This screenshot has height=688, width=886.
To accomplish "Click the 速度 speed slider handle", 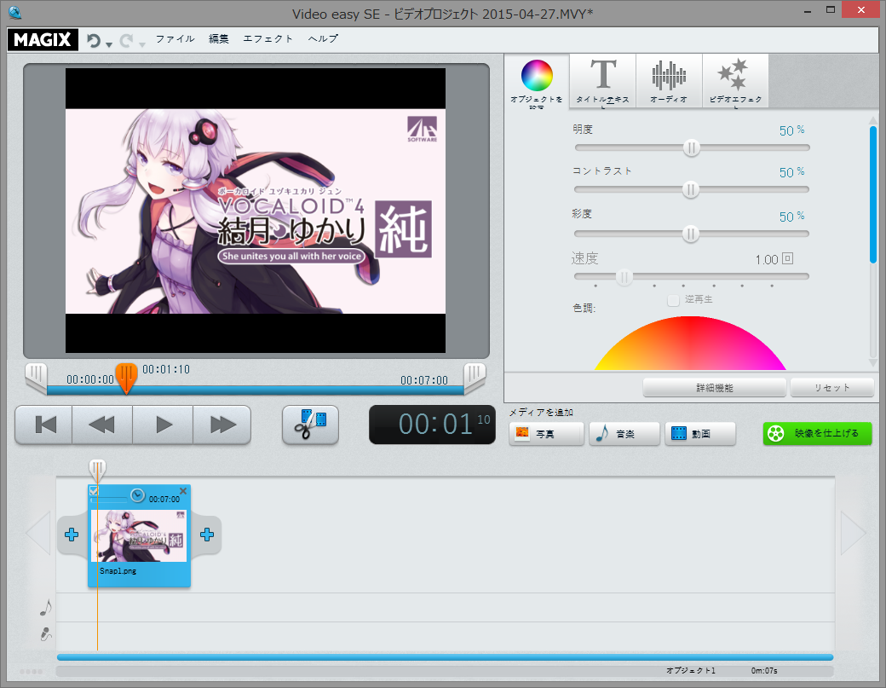I will [x=624, y=276].
